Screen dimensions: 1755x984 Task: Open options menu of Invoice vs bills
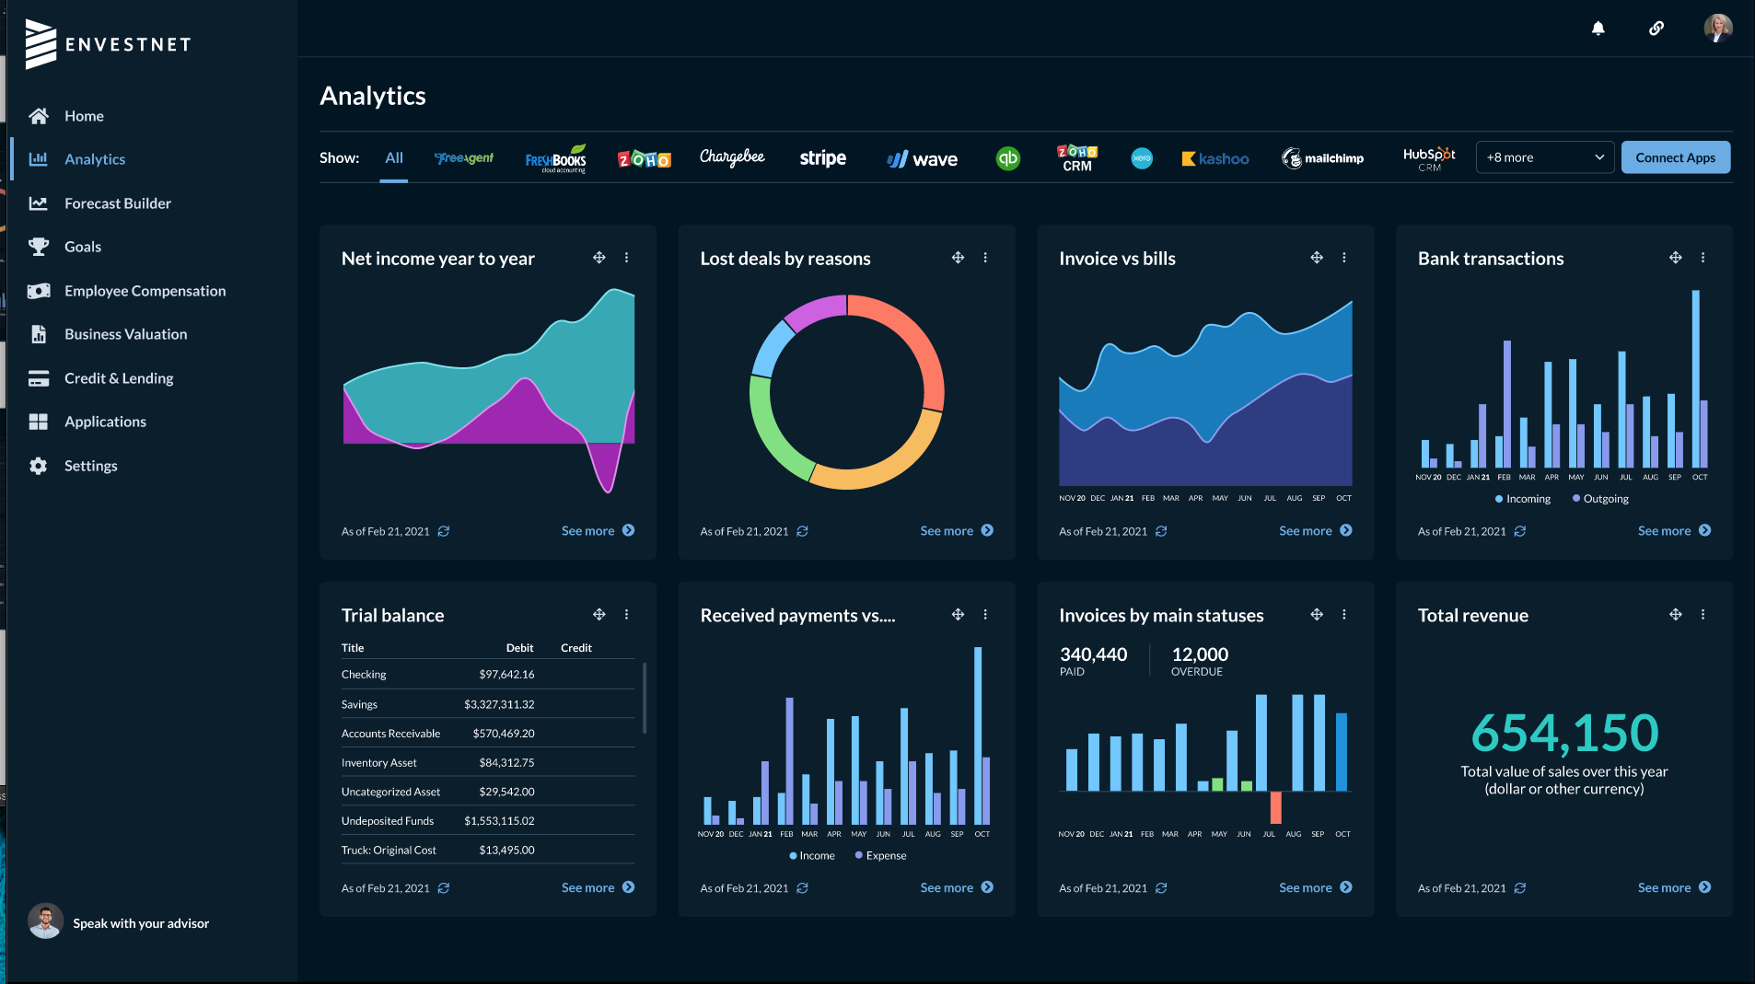(x=1344, y=258)
